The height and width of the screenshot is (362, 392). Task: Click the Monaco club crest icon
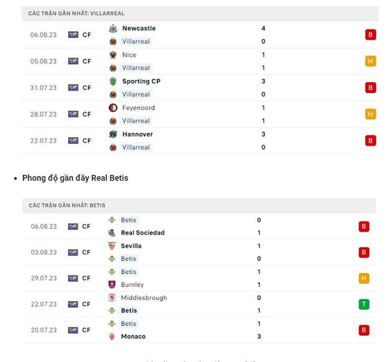click(112, 337)
